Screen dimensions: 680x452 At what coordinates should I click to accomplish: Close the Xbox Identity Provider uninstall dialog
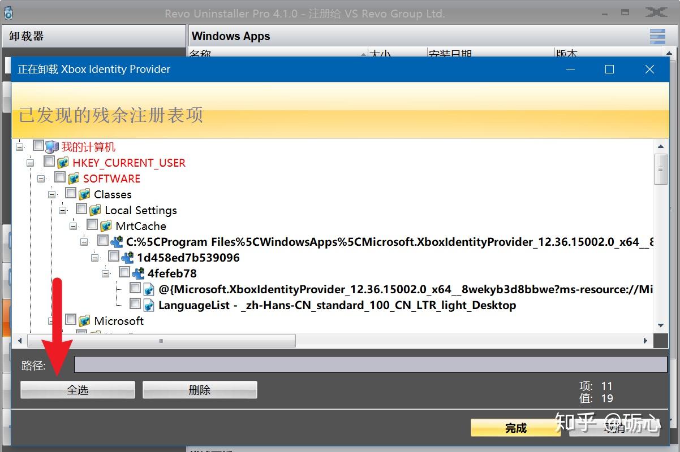pyautogui.click(x=649, y=69)
